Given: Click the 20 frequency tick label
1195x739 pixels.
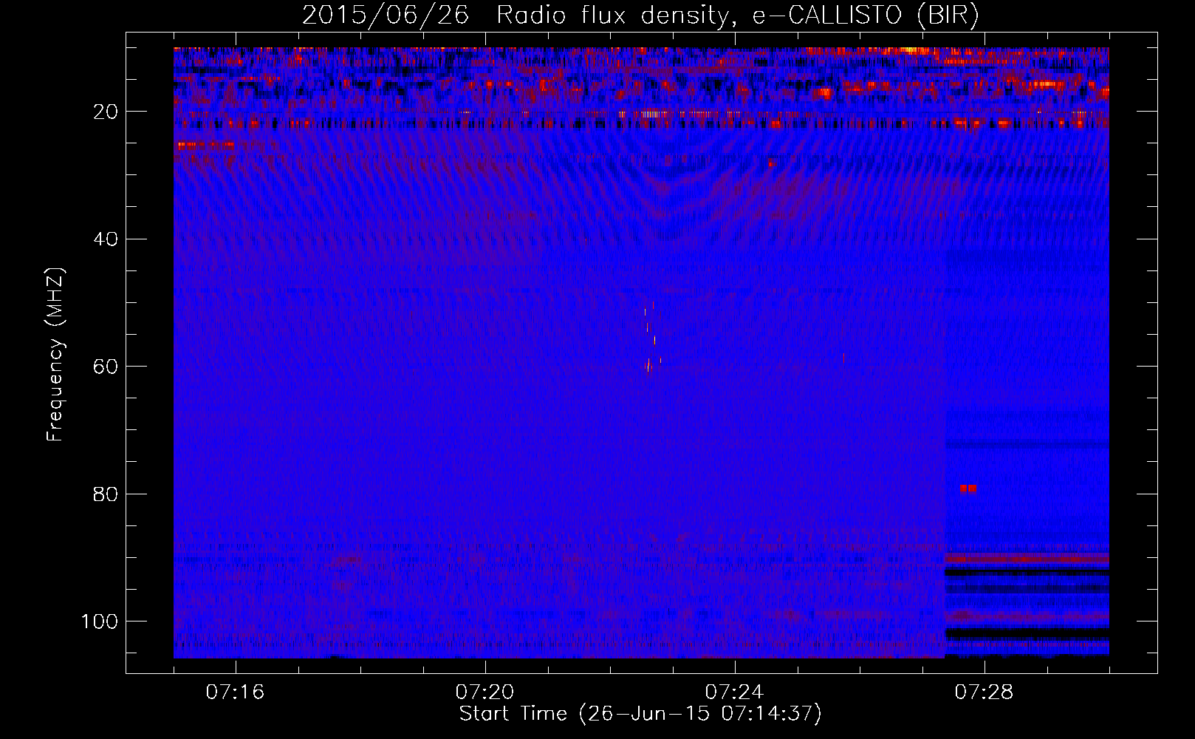Looking at the screenshot, I should click(x=106, y=112).
